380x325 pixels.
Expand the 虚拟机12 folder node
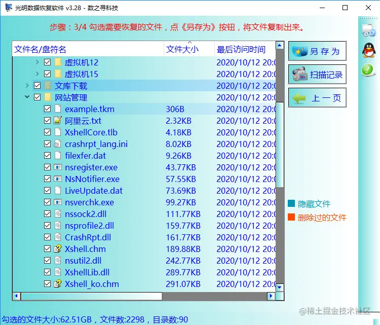point(37,62)
